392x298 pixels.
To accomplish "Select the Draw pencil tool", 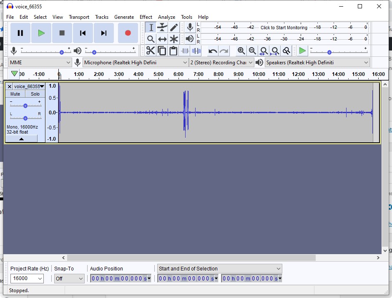I will pyautogui.click(x=174, y=28).
